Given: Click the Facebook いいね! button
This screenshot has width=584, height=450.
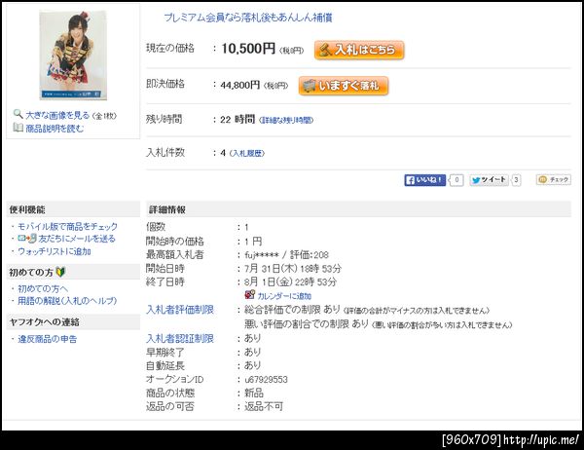Looking at the screenshot, I should click(425, 180).
